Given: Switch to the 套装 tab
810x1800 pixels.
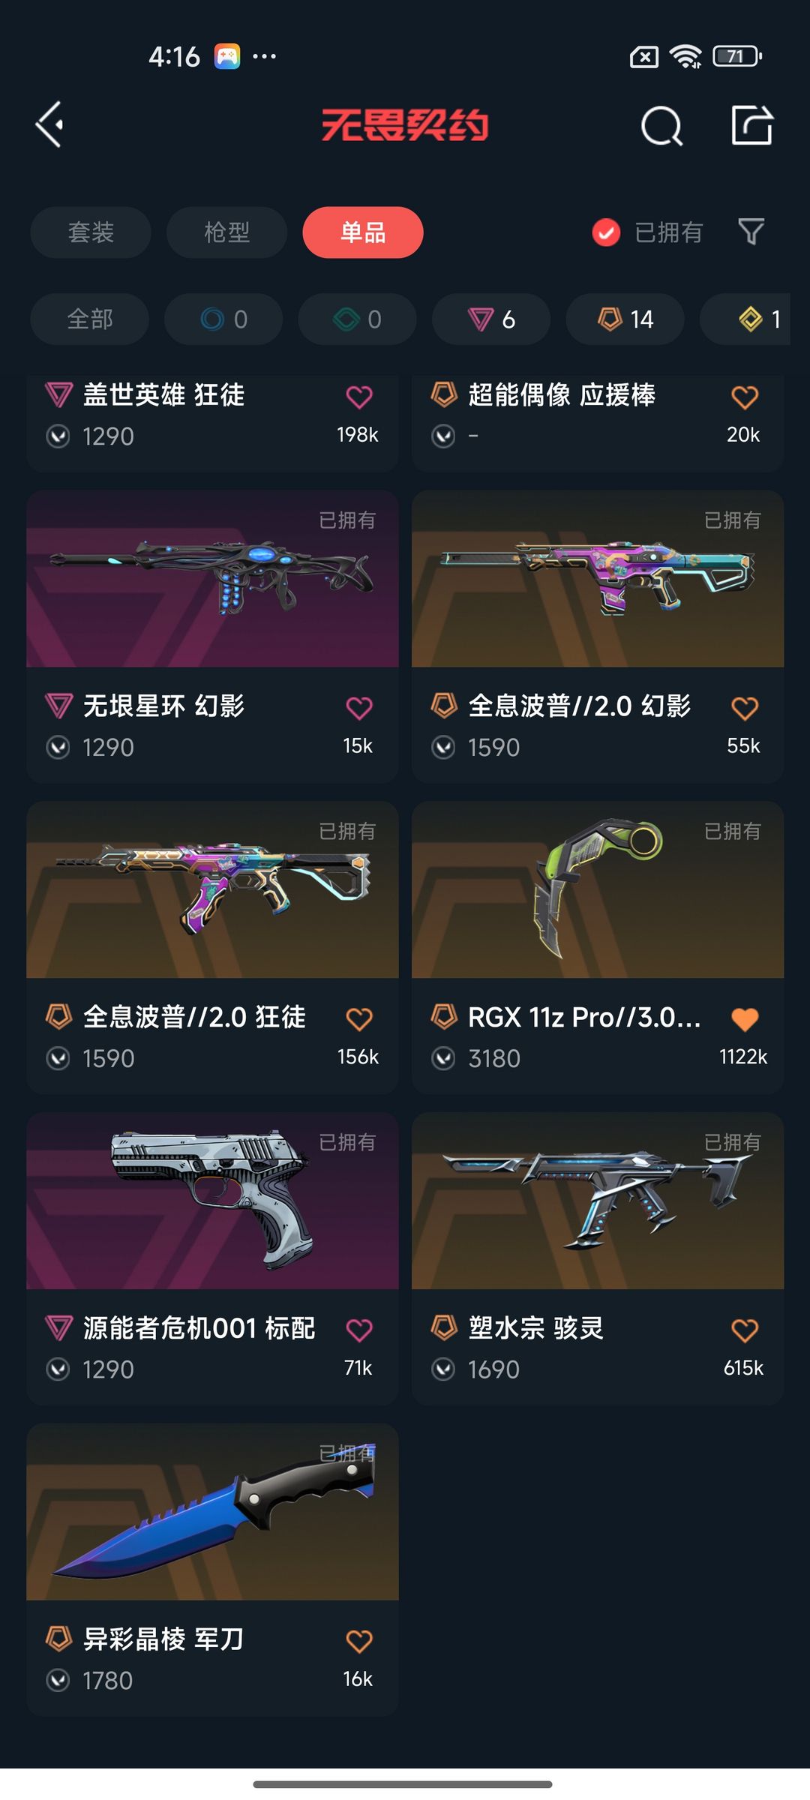Looking at the screenshot, I should point(91,232).
